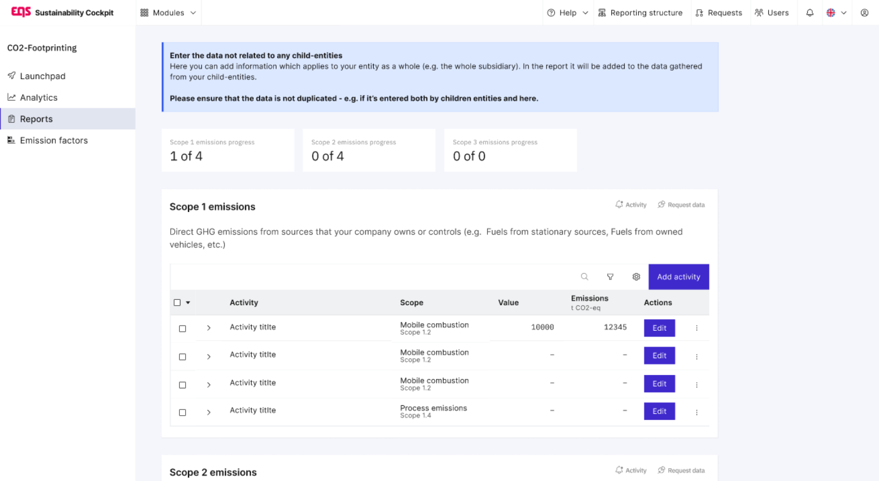Open three-dot menu for first activity row
This screenshot has height=481, width=879.
[697, 328]
